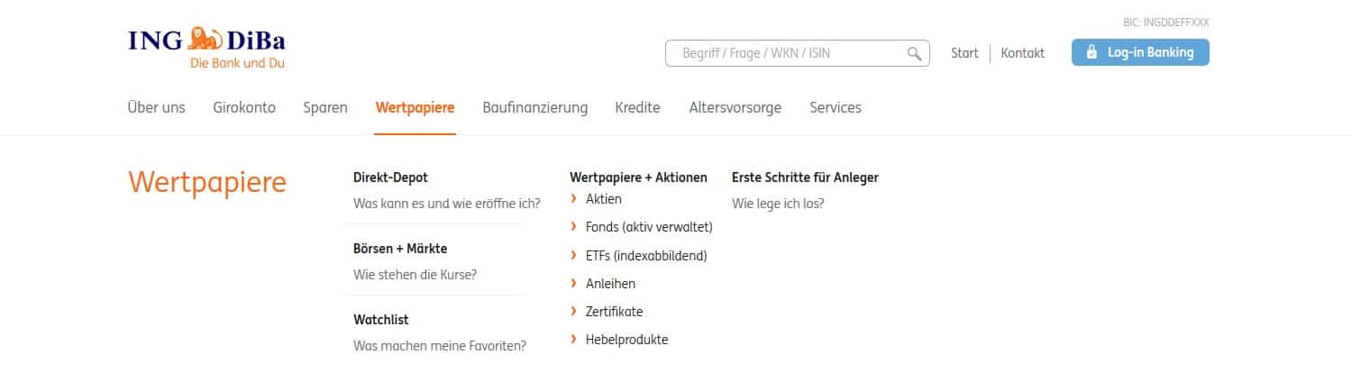Image resolution: width=1352 pixels, height=382 pixels.
Task: Click the chevron arrow beside Anleihen
Action: click(x=574, y=283)
